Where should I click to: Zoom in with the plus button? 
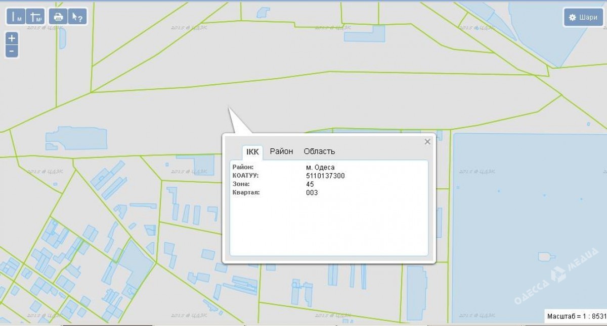pos(12,38)
